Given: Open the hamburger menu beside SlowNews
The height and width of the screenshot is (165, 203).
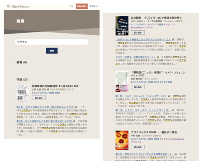Looking at the screenshot, I should (8, 6).
